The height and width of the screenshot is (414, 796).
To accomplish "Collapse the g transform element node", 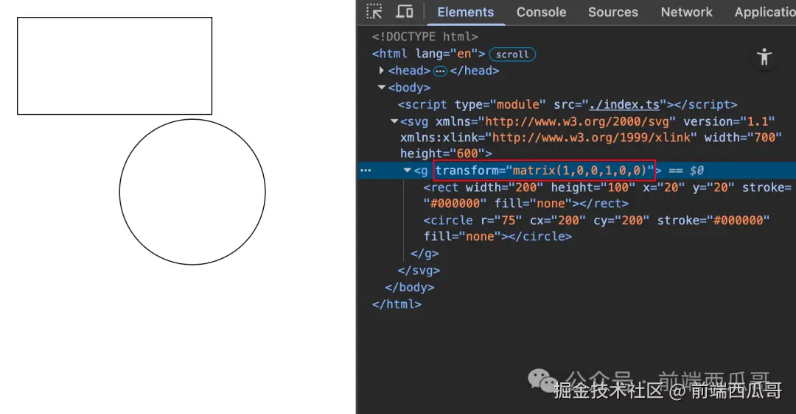I will [x=407, y=171].
